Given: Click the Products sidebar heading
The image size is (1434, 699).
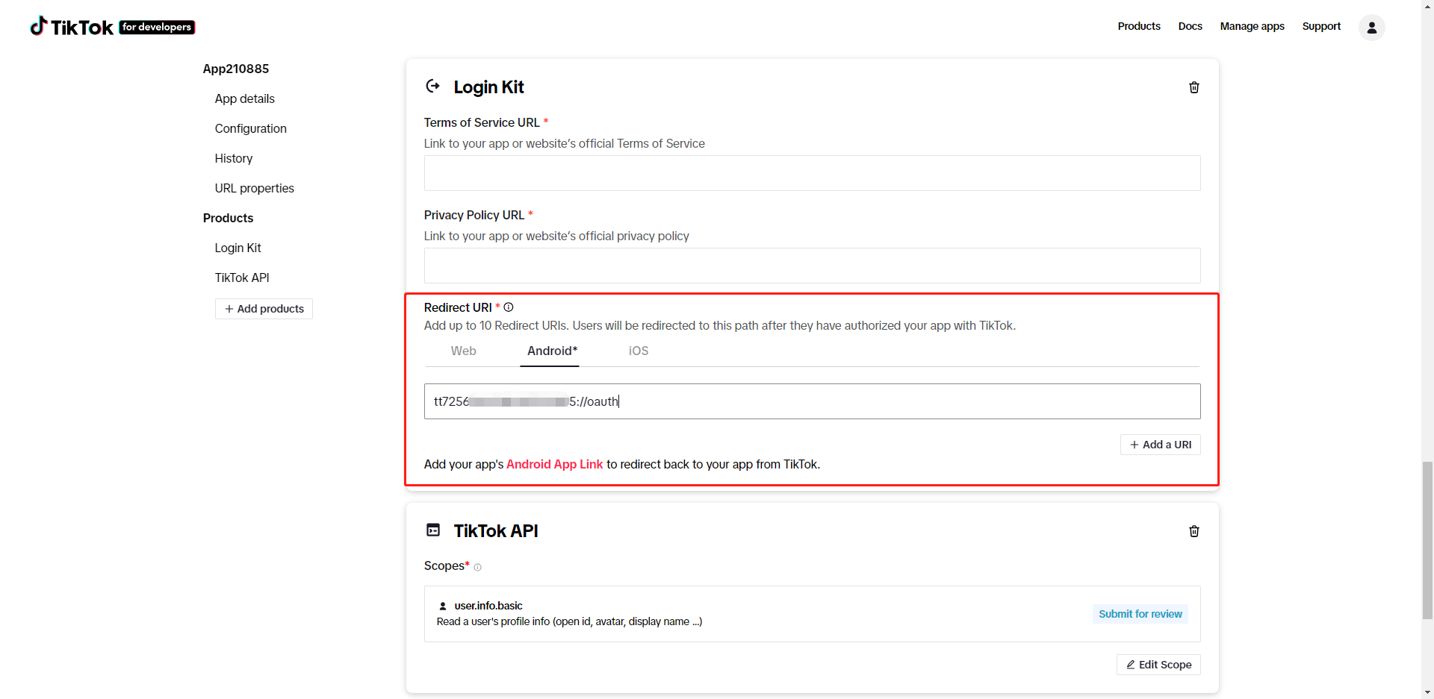Looking at the screenshot, I should tap(228, 218).
